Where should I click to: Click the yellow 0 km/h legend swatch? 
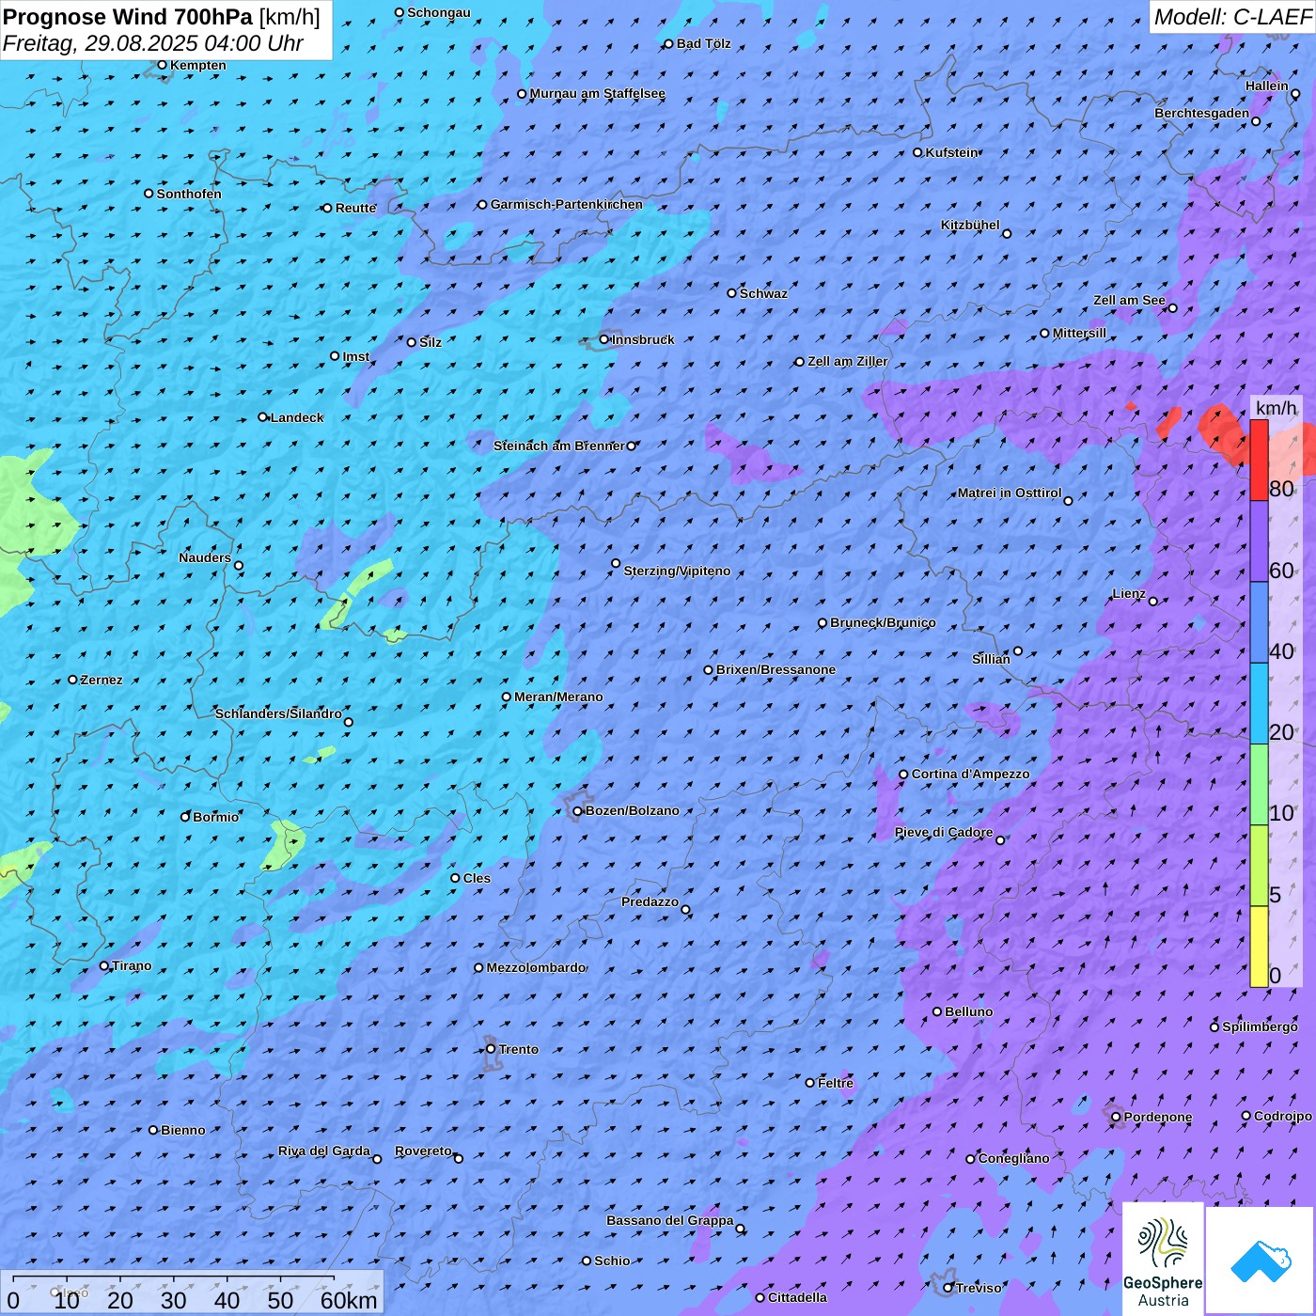[x=1259, y=947]
